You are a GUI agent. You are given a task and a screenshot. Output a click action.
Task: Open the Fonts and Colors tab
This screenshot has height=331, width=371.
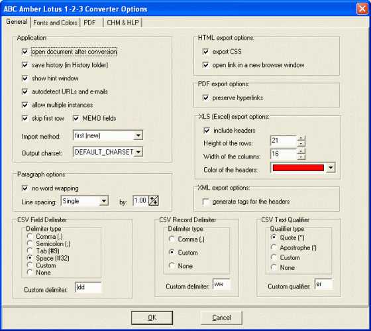[55, 23]
